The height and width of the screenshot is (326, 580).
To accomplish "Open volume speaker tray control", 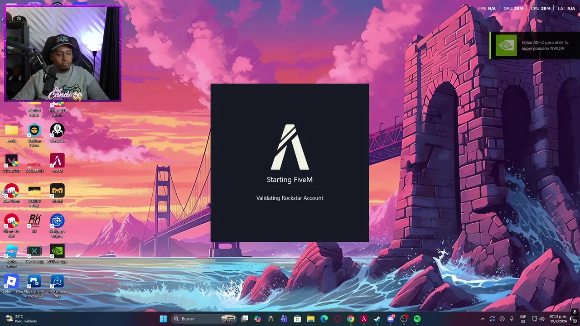I will [x=542, y=319].
